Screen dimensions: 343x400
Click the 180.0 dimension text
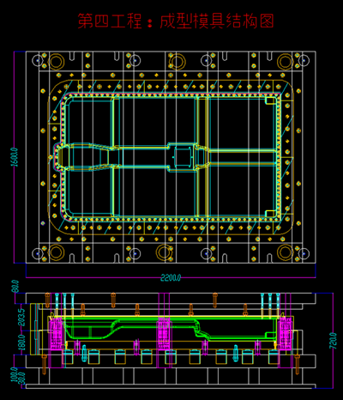click(21, 342)
